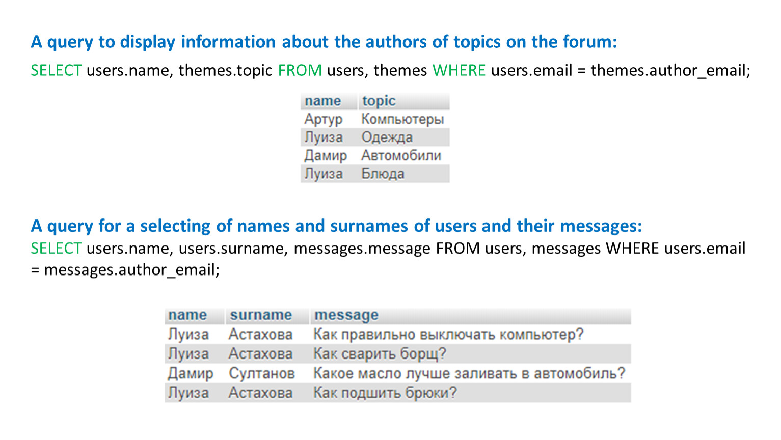Image resolution: width=781 pixels, height=440 pixels.
Task: Click the 'topic' column header
Action: pyautogui.click(x=379, y=101)
